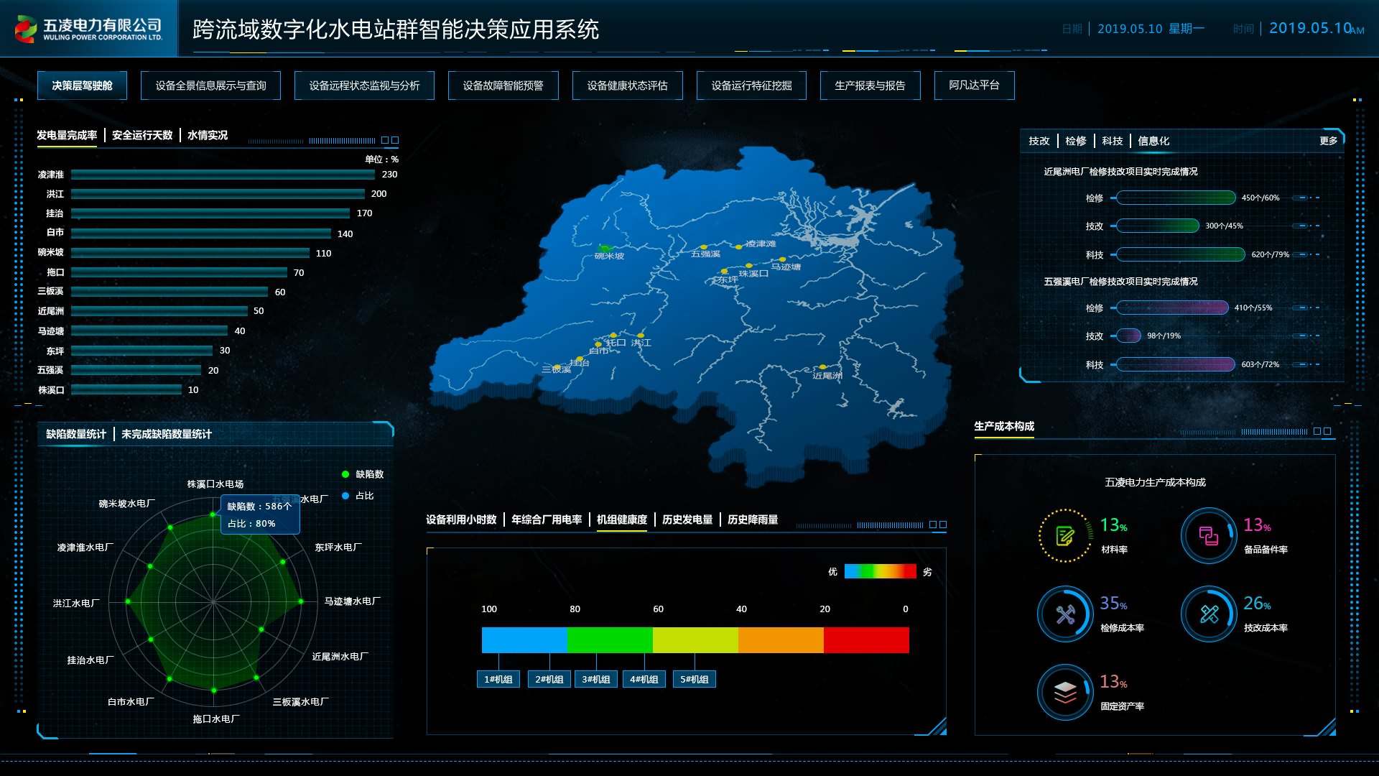Click the 2#机组 unit label

tap(549, 679)
